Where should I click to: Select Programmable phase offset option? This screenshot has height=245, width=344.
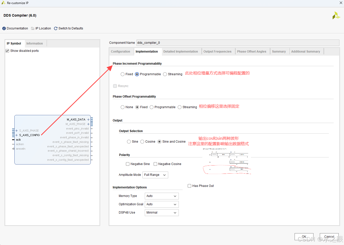(x=152, y=107)
